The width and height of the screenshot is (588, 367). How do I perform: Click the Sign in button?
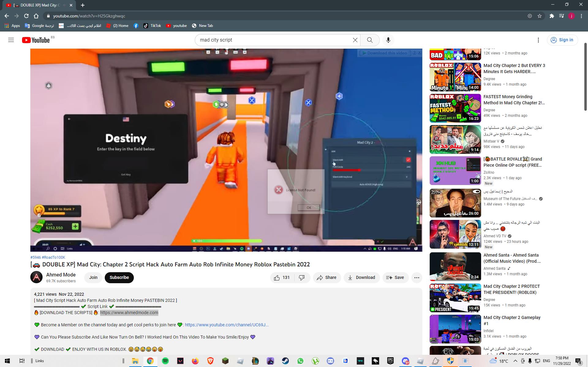click(562, 40)
